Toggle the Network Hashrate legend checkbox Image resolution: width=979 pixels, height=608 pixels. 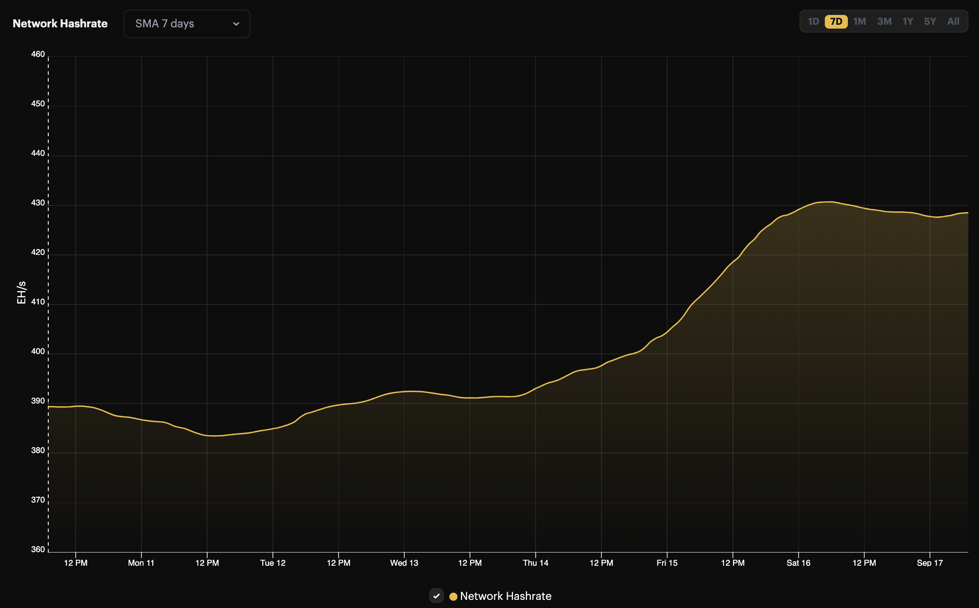coord(436,596)
